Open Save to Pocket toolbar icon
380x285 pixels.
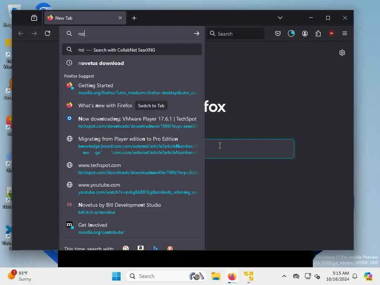(278, 33)
